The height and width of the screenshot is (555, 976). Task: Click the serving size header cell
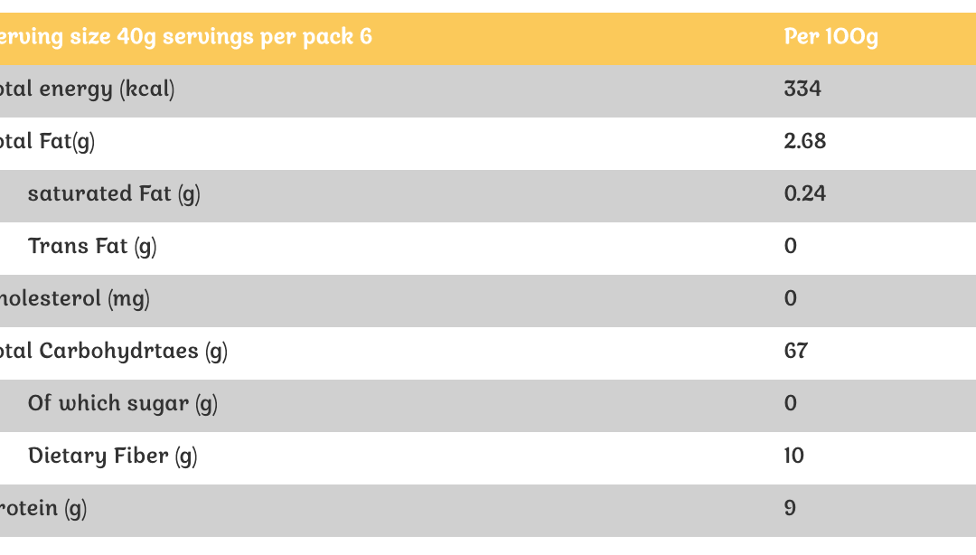185,37
